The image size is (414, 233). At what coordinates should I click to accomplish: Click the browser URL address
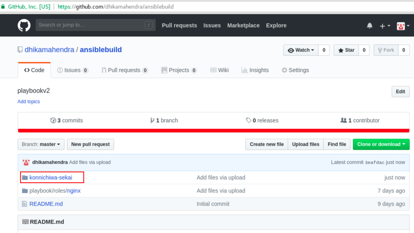[x=115, y=6]
